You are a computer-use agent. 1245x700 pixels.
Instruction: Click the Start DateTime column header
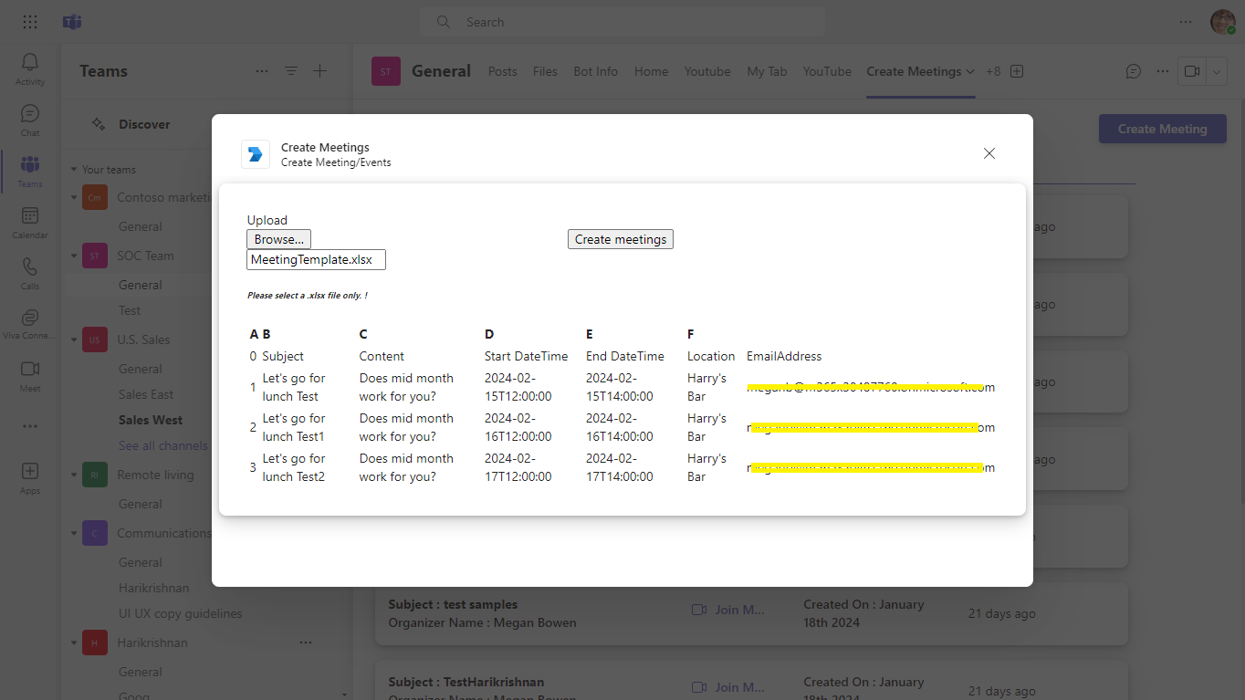click(527, 356)
